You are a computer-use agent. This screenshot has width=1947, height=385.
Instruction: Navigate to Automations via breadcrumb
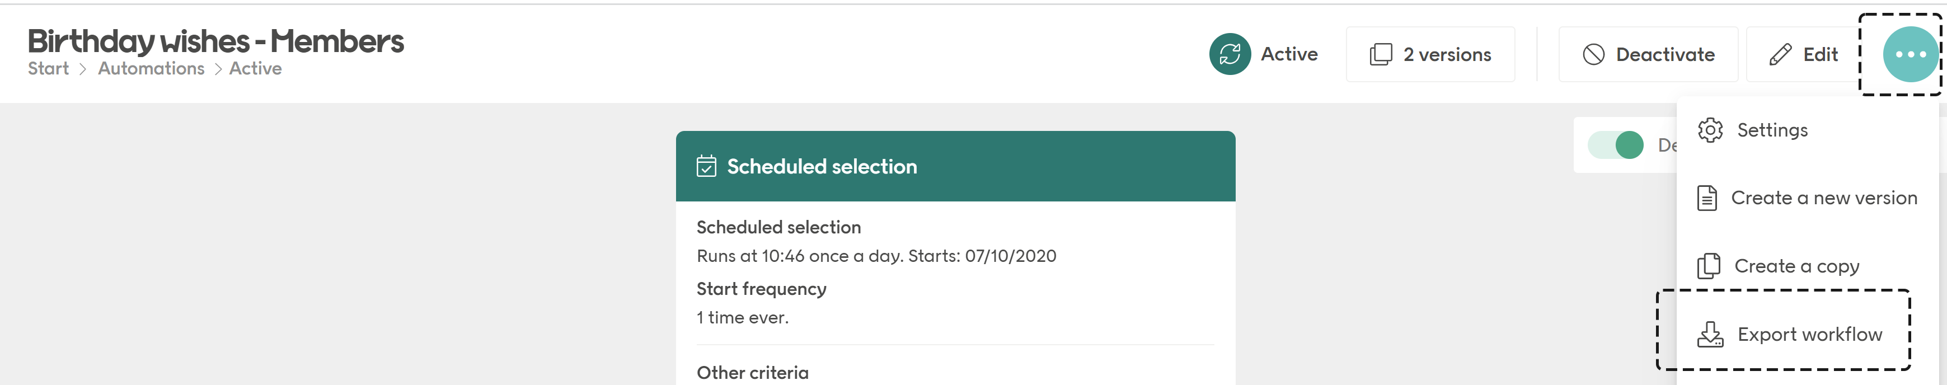coord(151,68)
